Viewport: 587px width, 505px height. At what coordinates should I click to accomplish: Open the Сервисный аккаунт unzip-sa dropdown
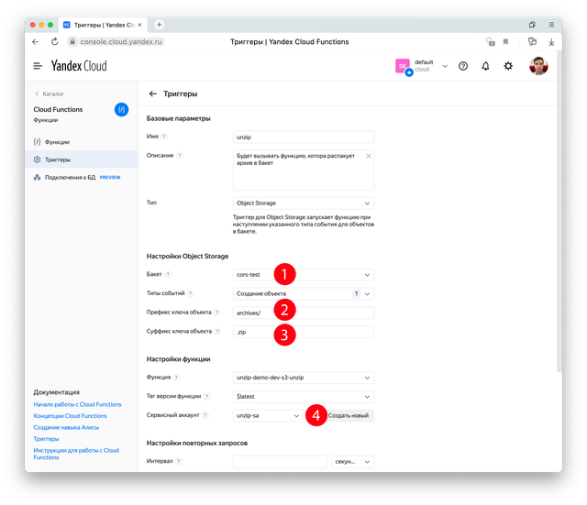point(268,415)
